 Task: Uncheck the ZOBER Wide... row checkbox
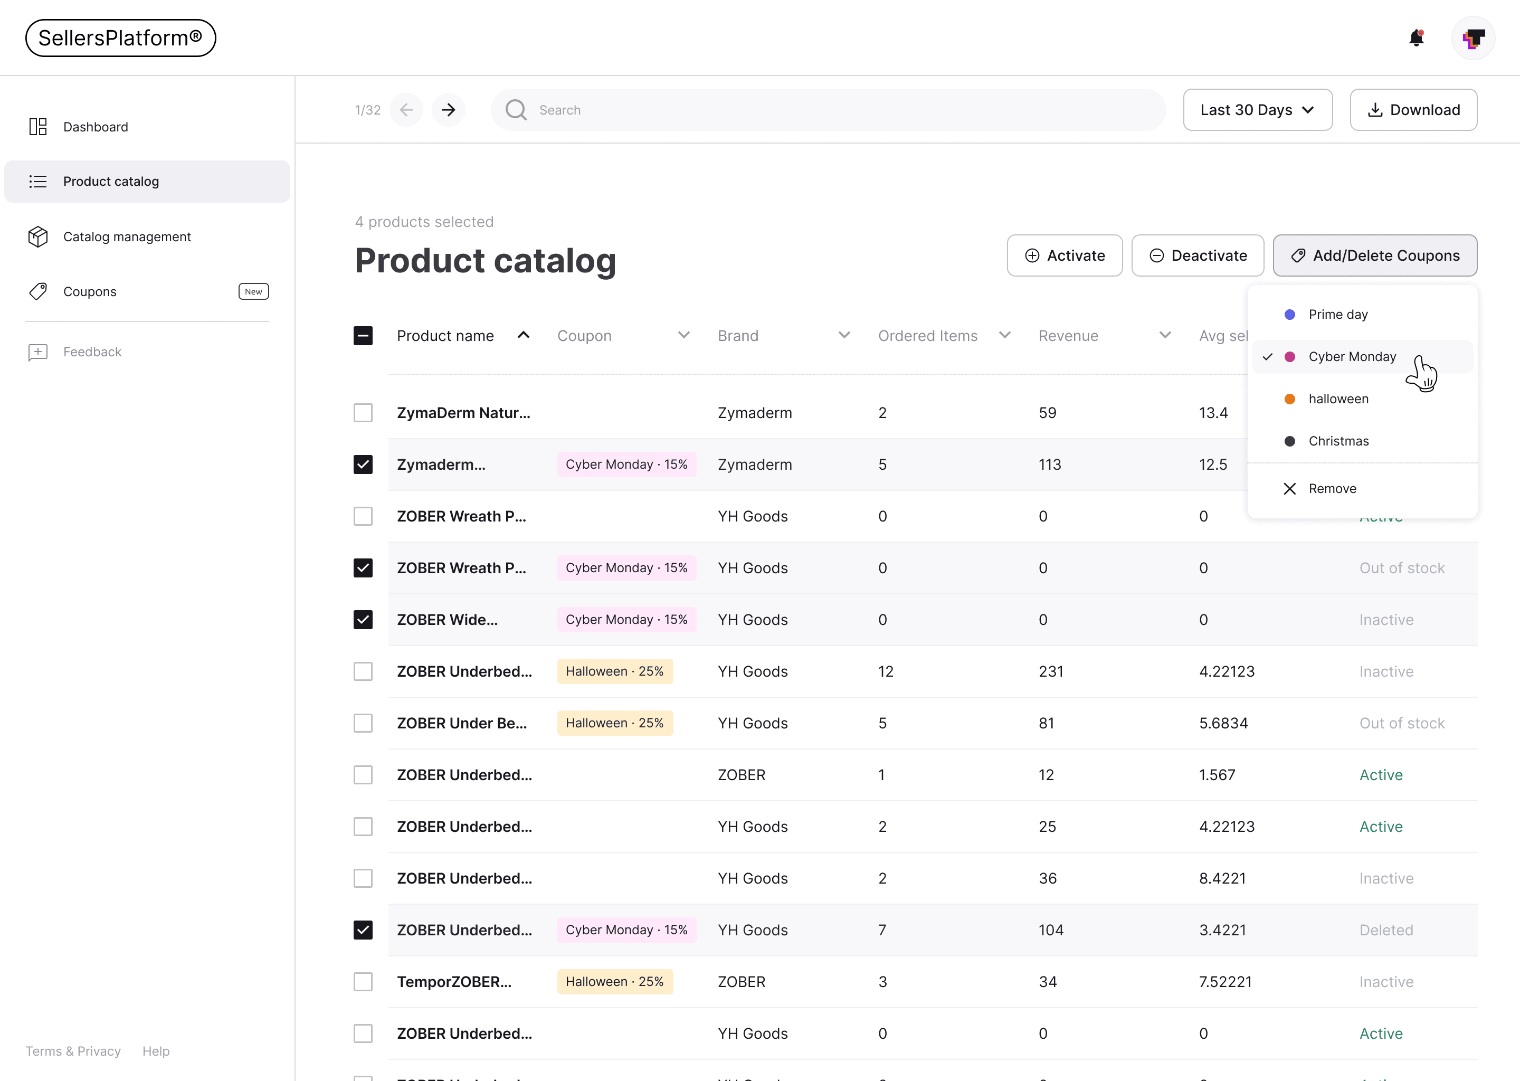pos(363,620)
